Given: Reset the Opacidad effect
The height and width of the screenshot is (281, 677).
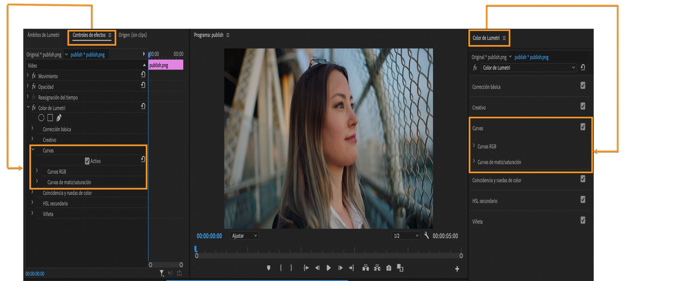Looking at the screenshot, I should pos(143,85).
